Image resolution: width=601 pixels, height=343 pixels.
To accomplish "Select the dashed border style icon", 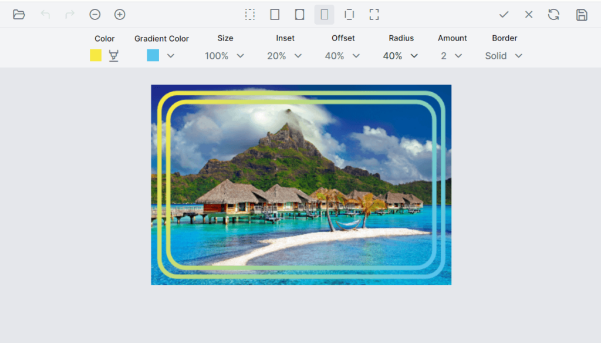I will (x=250, y=14).
